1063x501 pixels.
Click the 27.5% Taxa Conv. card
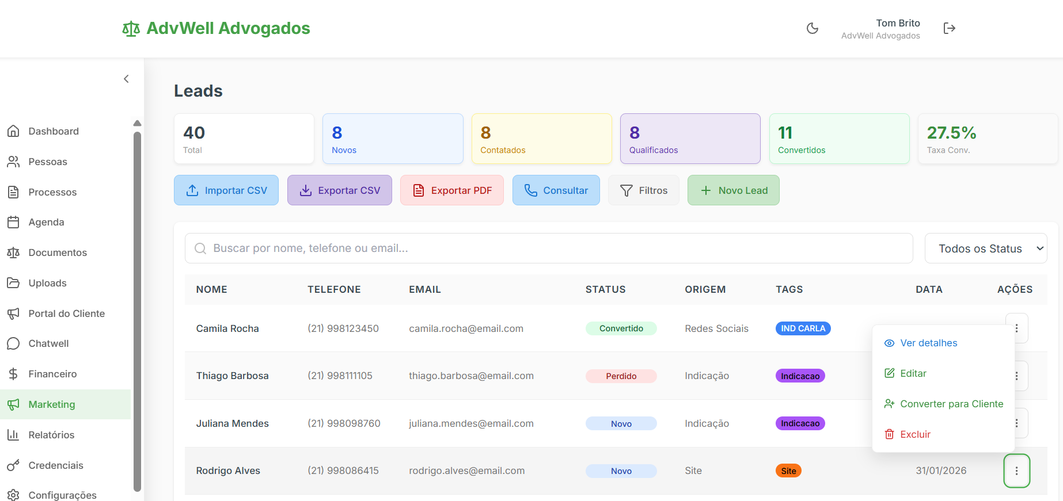tap(988, 139)
